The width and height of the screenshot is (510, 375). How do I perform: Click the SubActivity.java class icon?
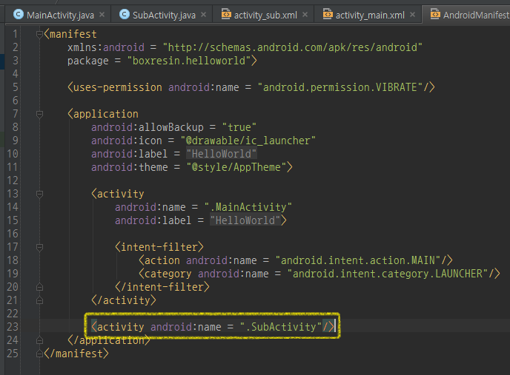[125, 14]
